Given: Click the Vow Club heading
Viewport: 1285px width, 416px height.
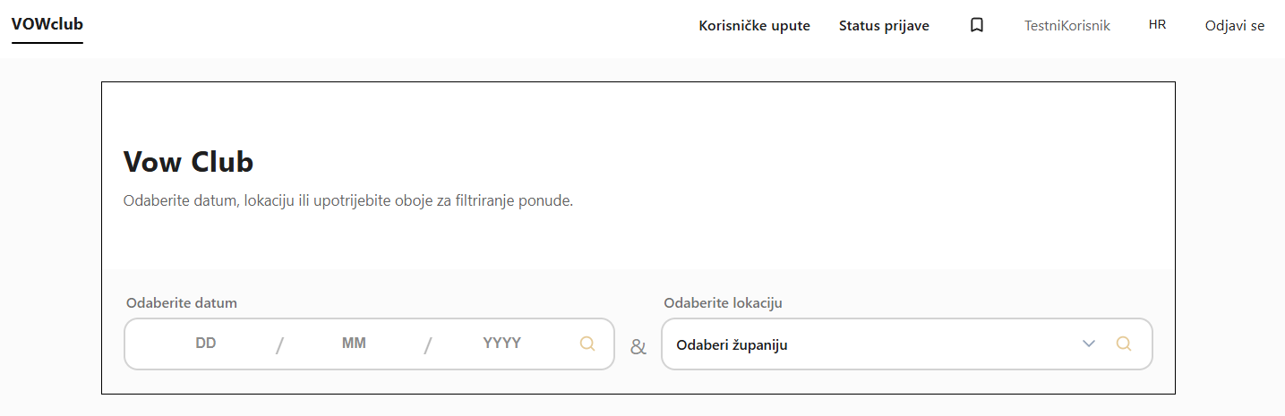Looking at the screenshot, I should coord(188,162).
